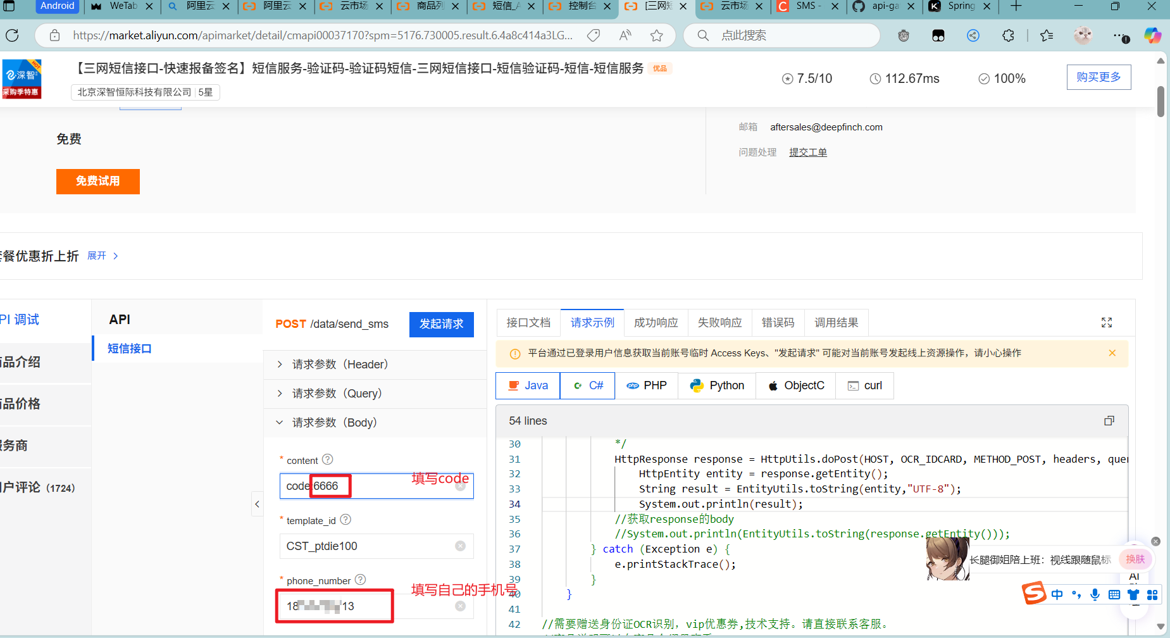The image size is (1170, 638).
Task: Click the company name 北京深智恒际科技有限公司
Action: click(134, 92)
